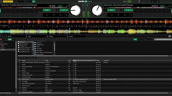The width and height of the screenshot is (172, 96).
Task: Set the second cue point on the left deck
Action: (15, 11)
